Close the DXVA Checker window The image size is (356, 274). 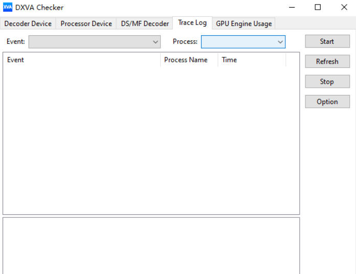click(x=344, y=7)
